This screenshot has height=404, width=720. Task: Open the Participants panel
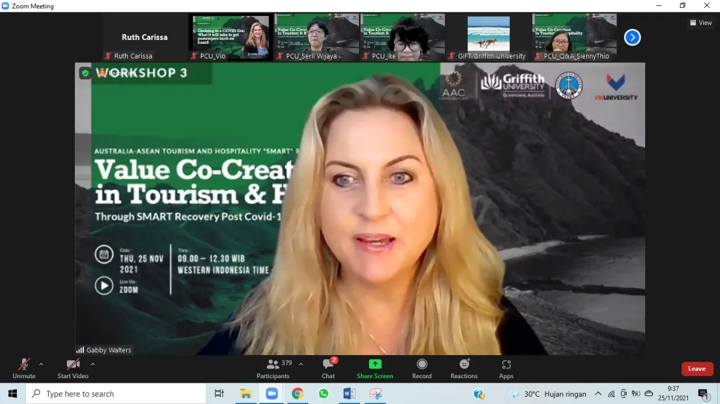point(273,369)
